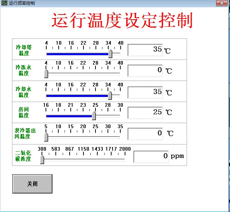
Task: Click 表冷器出风温度 slider track under the 20 mark
Action: (x=83, y=137)
